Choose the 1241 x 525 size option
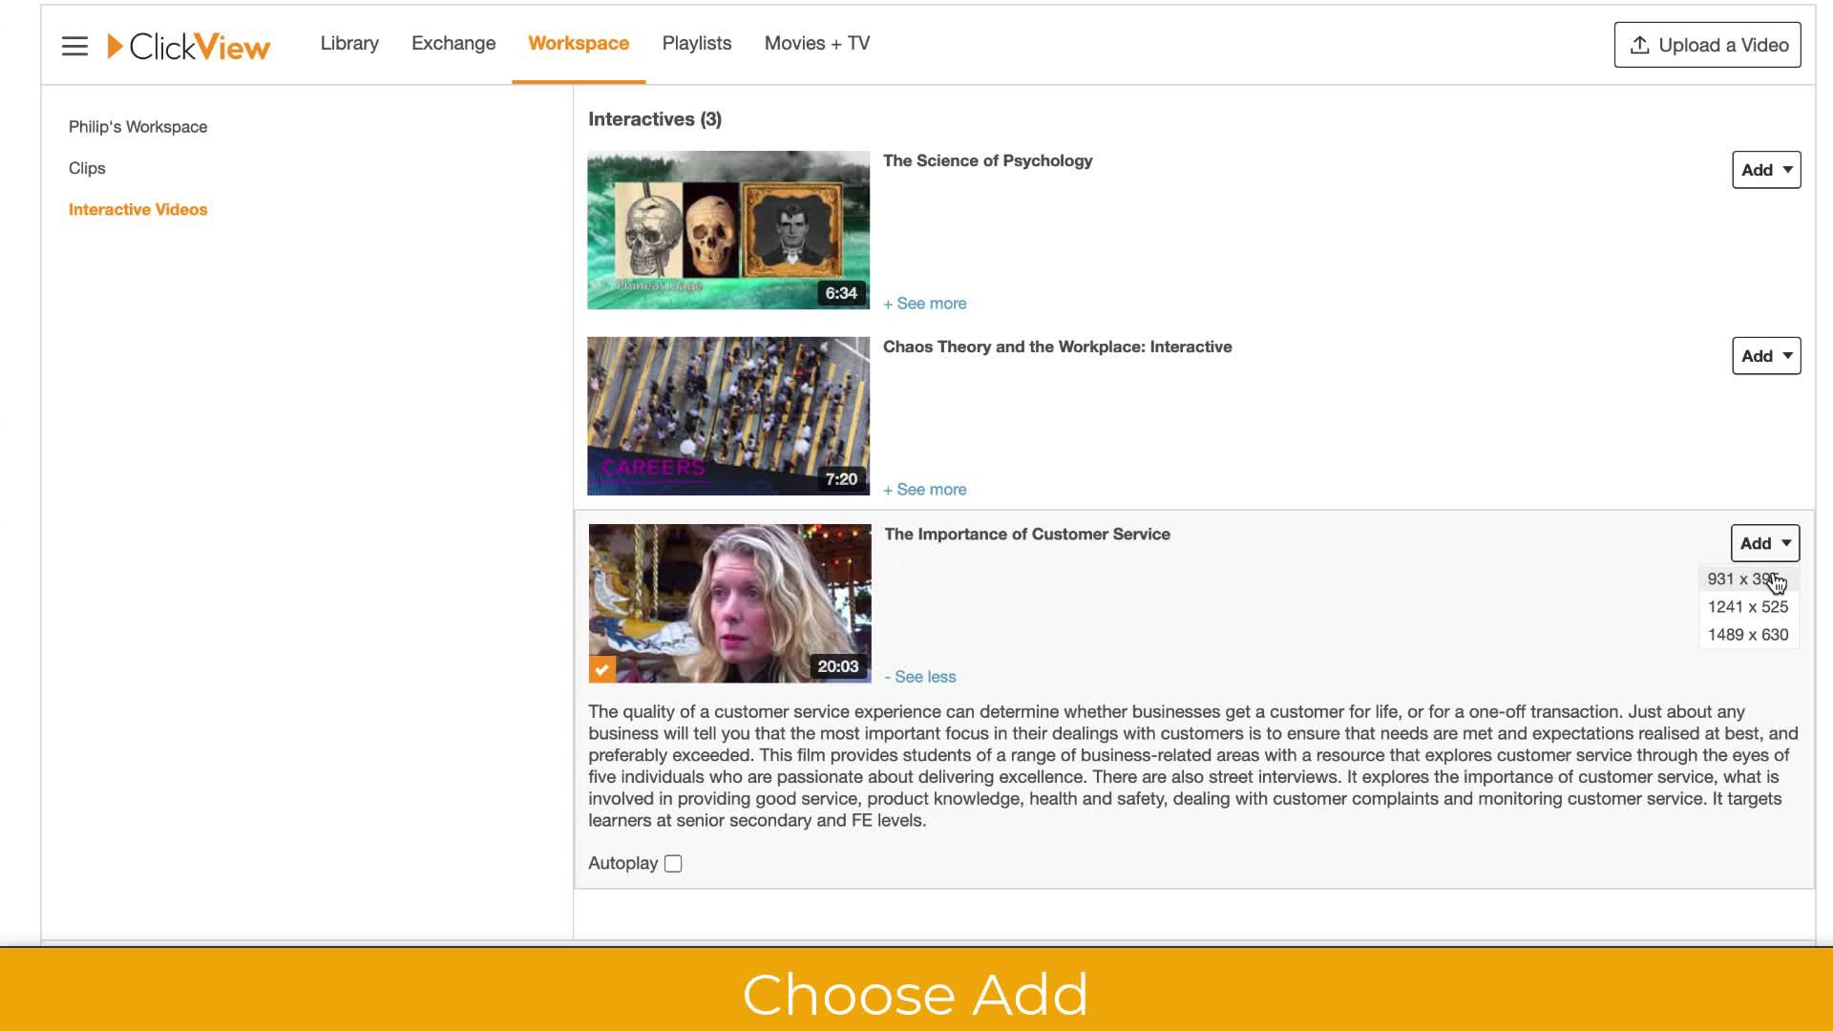Image resolution: width=1833 pixels, height=1031 pixels. [x=1747, y=606]
